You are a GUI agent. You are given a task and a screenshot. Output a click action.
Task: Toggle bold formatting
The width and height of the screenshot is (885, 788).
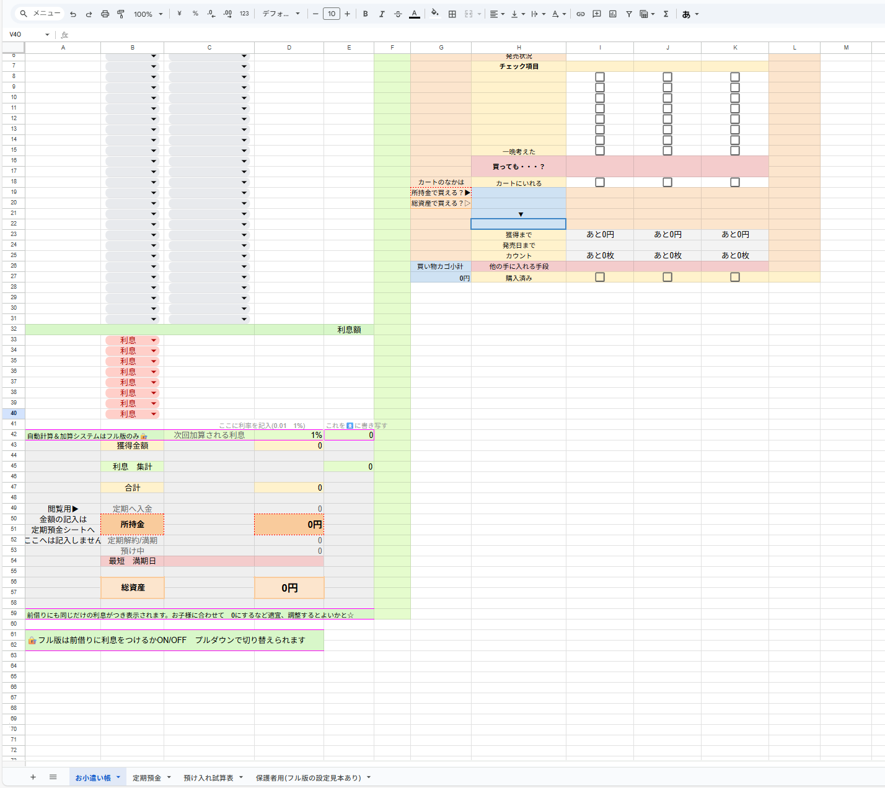(366, 14)
